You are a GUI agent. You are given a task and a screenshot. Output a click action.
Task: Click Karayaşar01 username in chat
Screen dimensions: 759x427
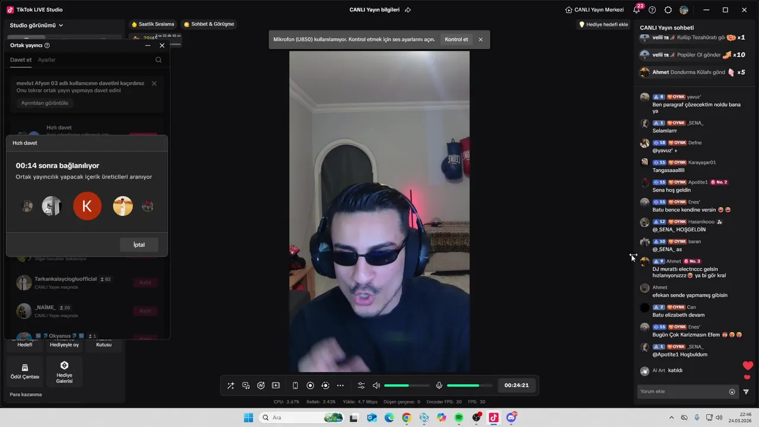pyautogui.click(x=702, y=162)
